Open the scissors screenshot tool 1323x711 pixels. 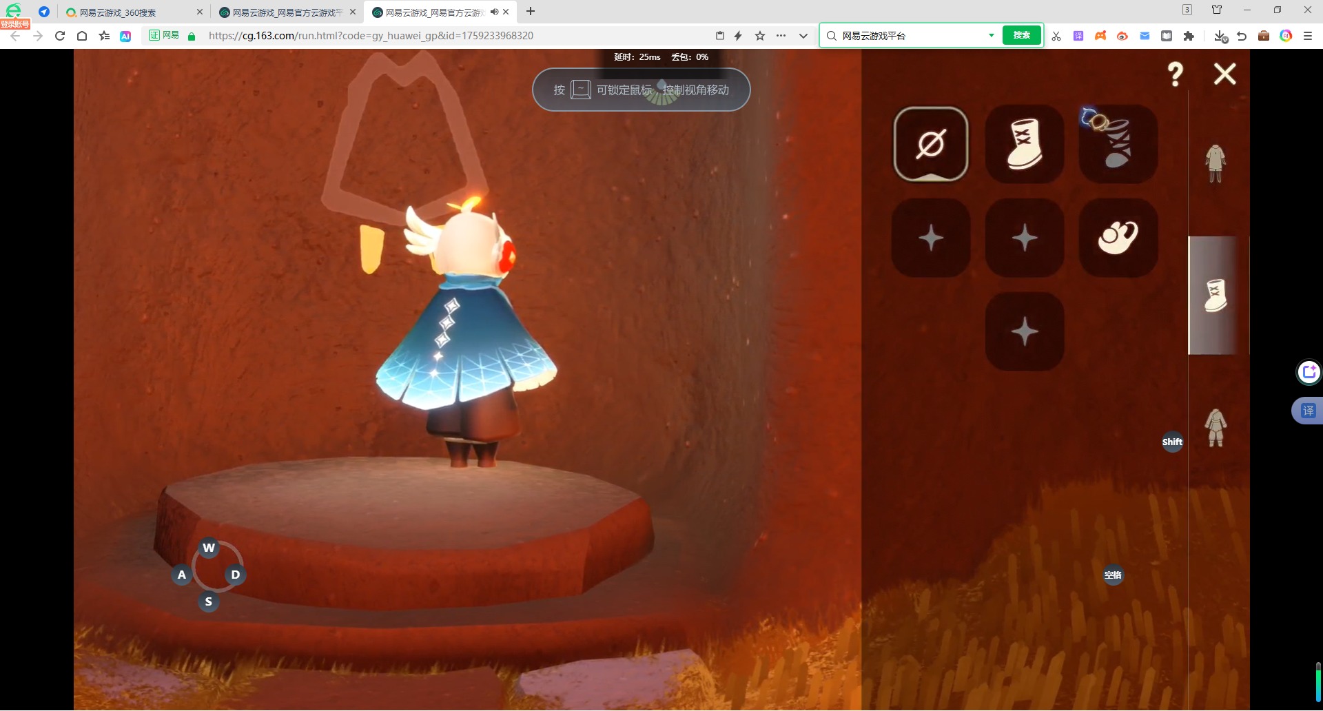(1056, 36)
